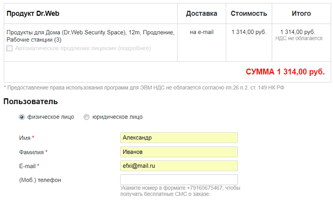Choose the "юридическое лицо" radio option
The image size is (333, 202).
87,117
